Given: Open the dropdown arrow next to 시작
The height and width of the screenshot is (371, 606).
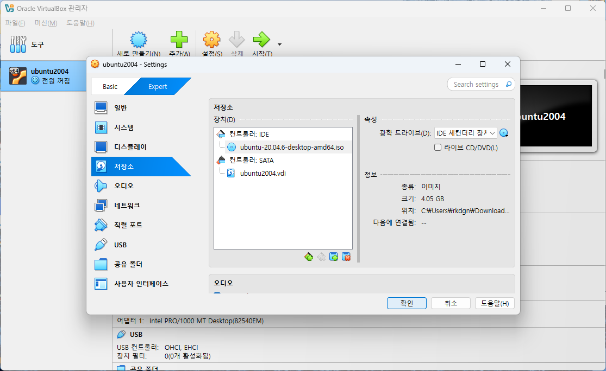Looking at the screenshot, I should tap(279, 44).
